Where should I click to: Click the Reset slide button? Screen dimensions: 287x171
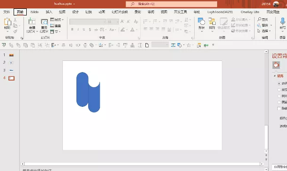pos(55,25)
